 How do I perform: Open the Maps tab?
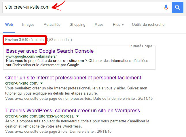point(99,24)
